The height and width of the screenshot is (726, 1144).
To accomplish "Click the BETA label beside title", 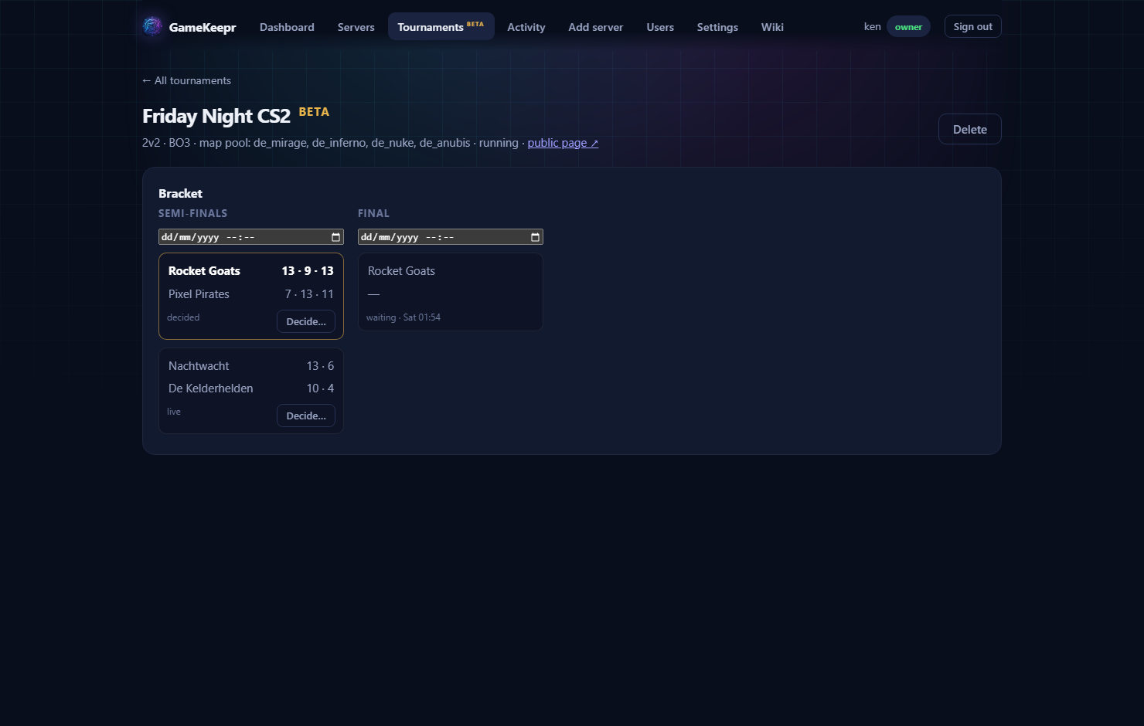I will [314, 112].
